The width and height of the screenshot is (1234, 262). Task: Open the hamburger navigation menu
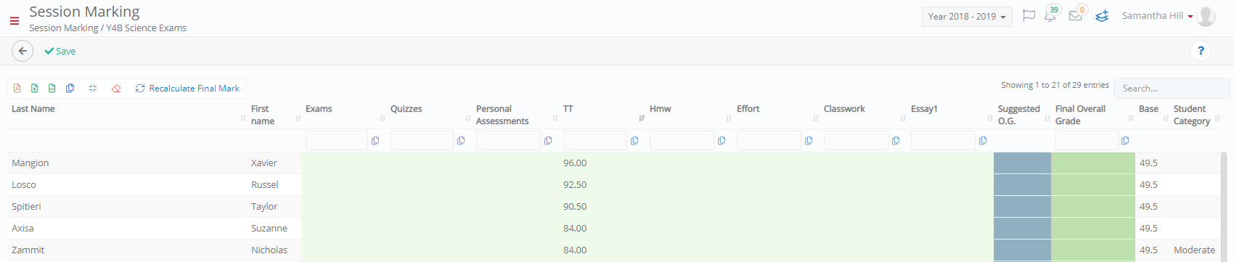(x=15, y=21)
